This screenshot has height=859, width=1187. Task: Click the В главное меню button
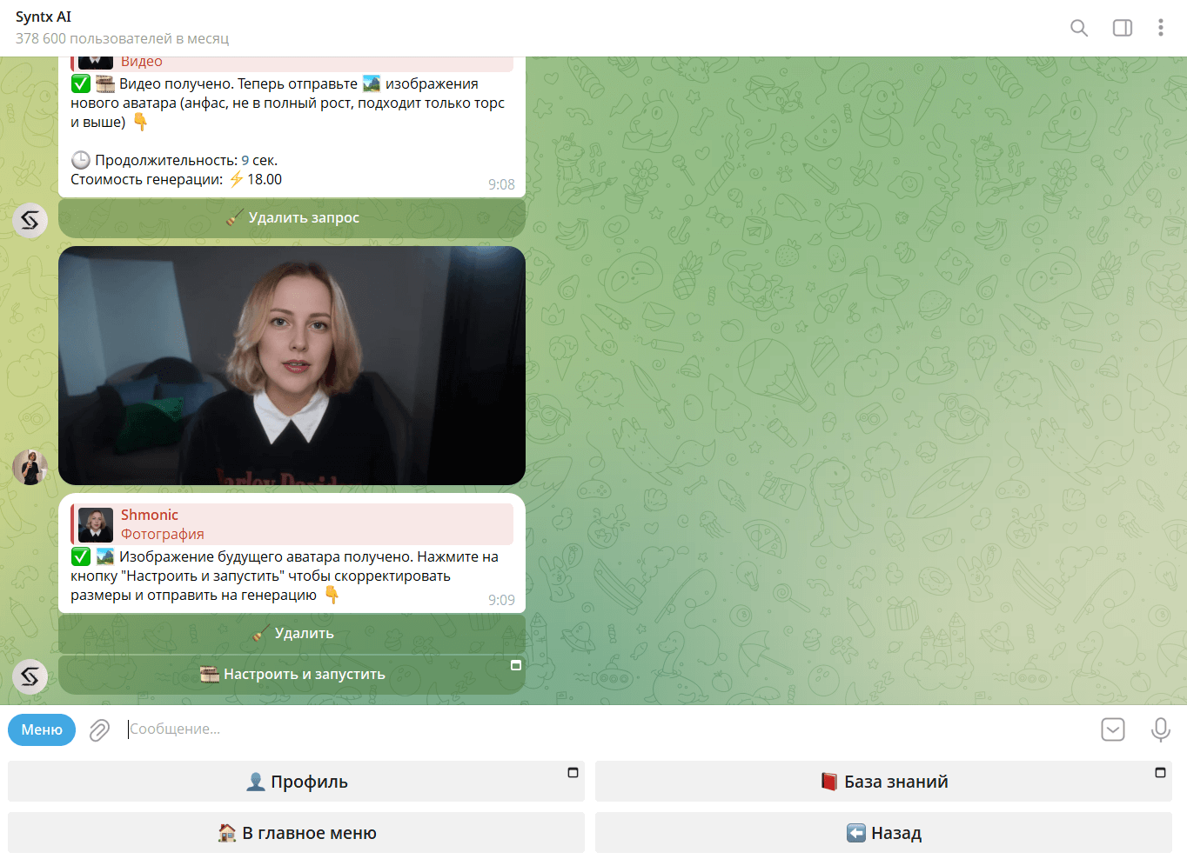(296, 833)
